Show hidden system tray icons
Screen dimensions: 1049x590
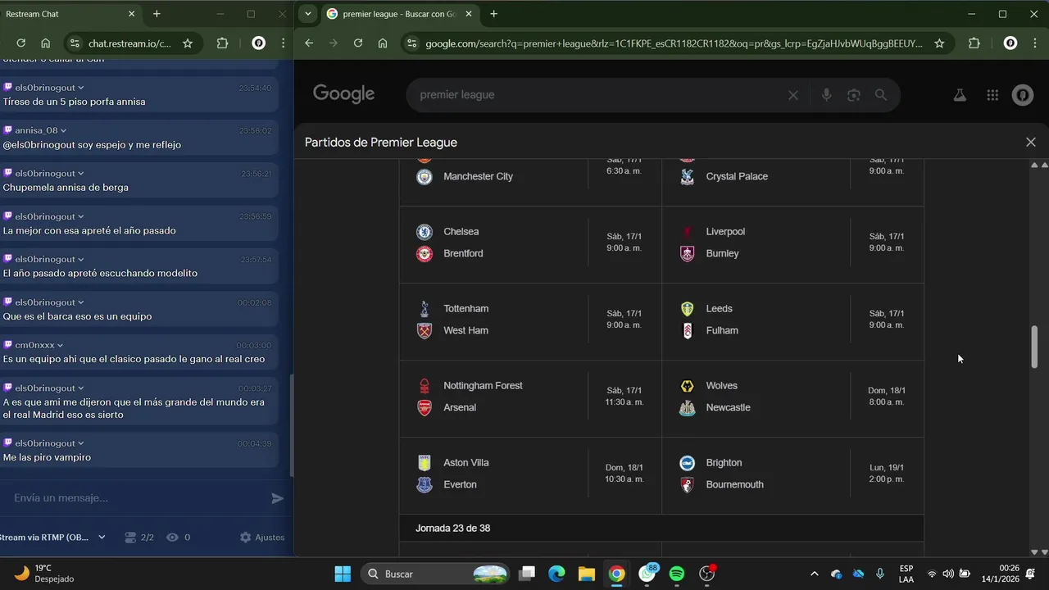[814, 574]
